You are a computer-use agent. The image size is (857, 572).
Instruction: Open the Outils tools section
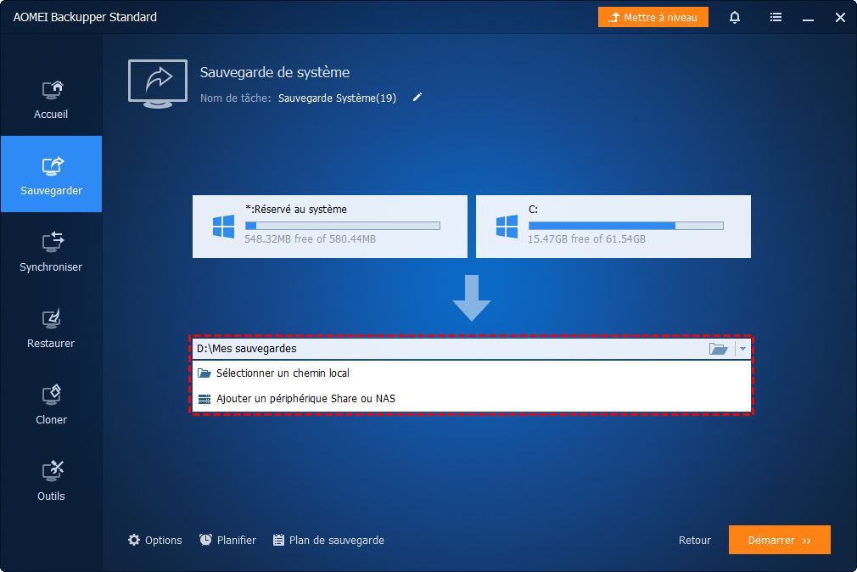pos(52,480)
